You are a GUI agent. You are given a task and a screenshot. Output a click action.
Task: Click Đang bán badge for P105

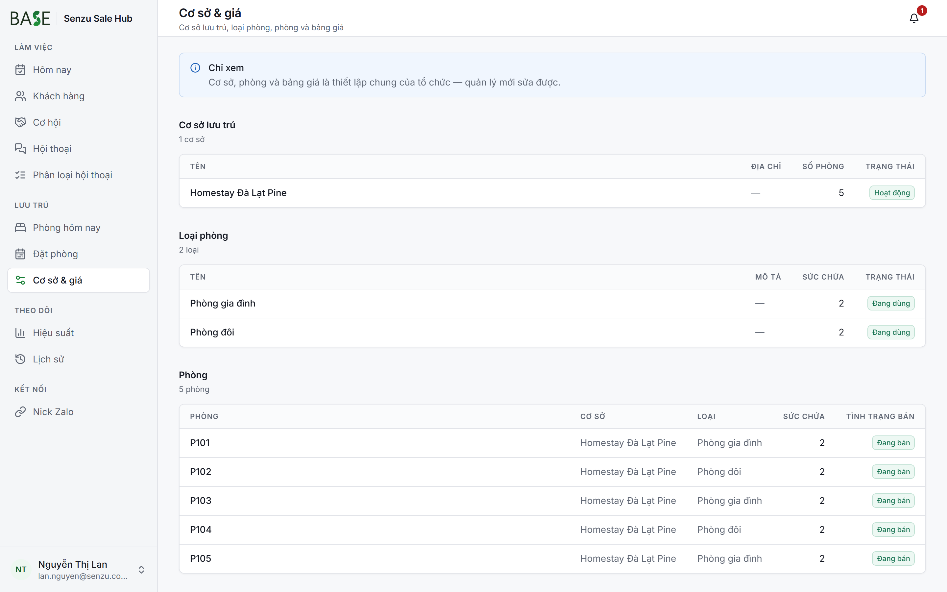(x=893, y=558)
